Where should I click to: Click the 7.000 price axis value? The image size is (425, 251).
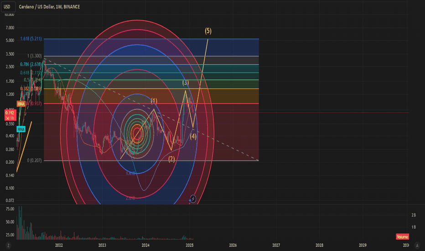click(x=10, y=28)
